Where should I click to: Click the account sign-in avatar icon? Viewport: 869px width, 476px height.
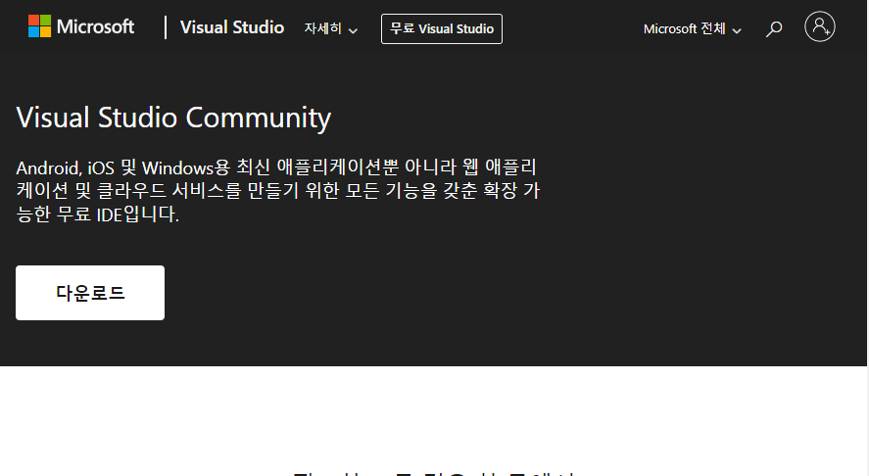(x=820, y=26)
